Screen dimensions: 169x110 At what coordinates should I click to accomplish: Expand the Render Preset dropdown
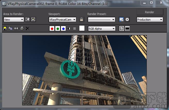[x=101, y=20]
